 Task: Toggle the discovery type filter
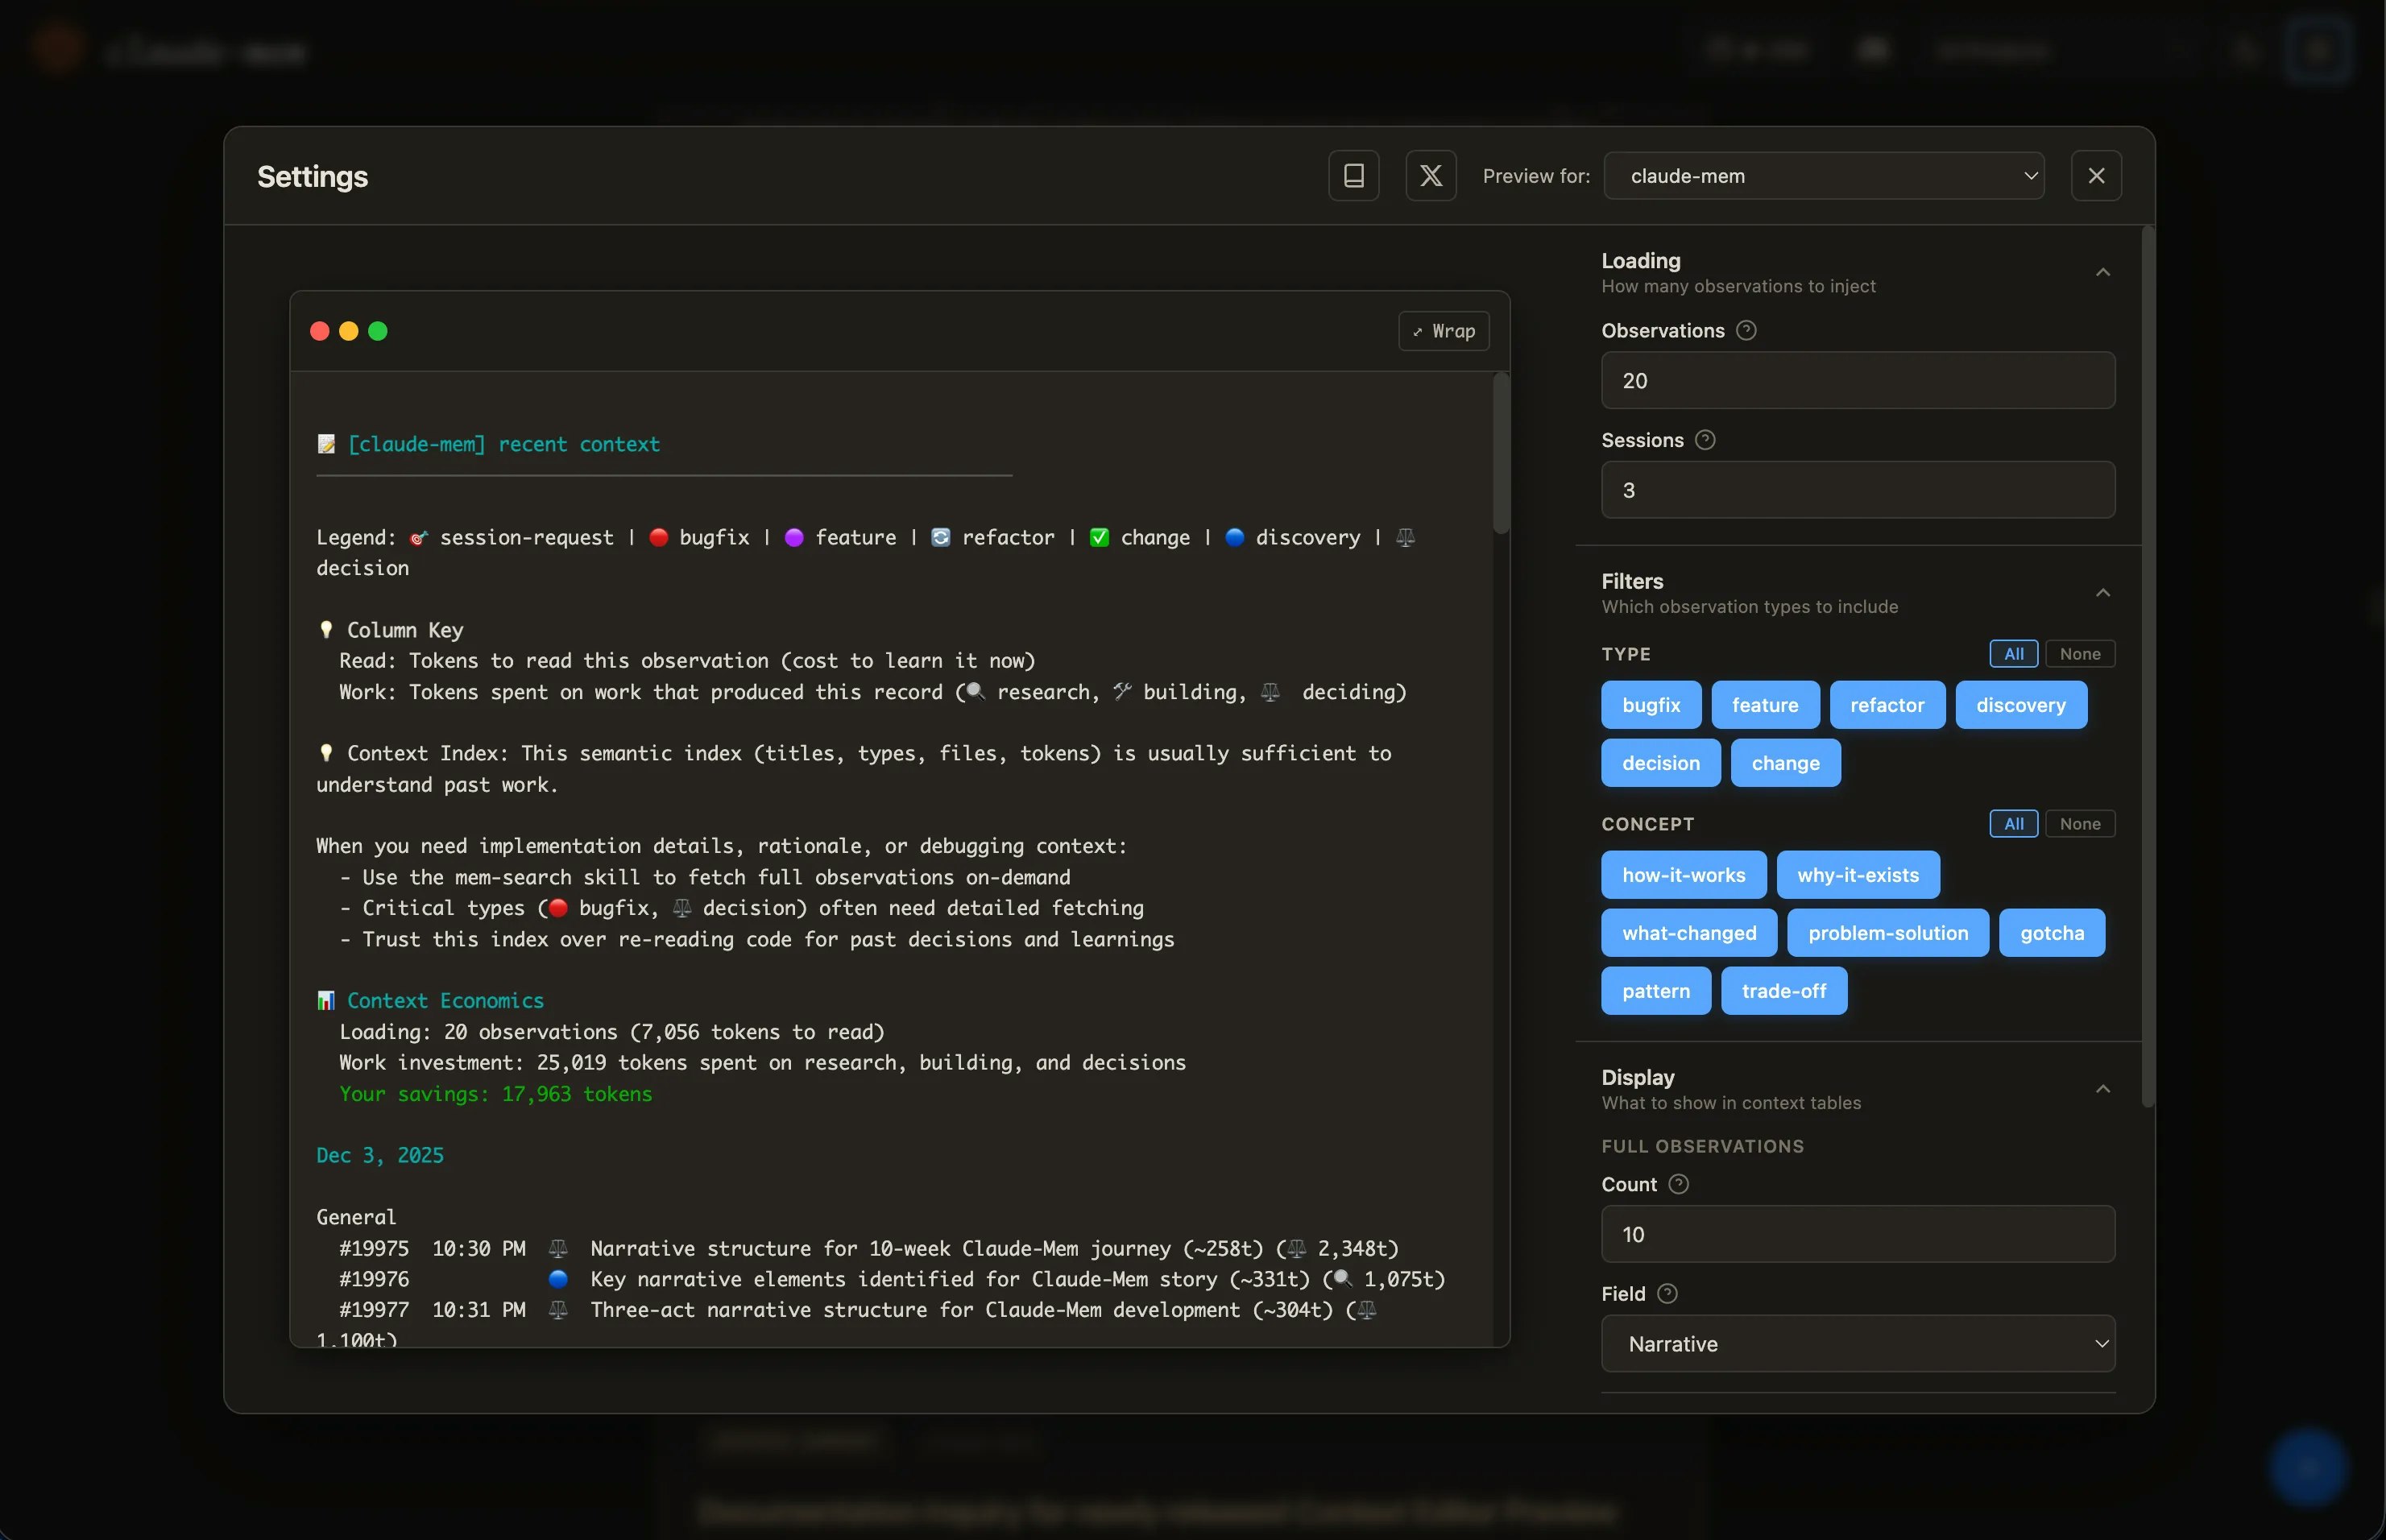[x=2020, y=705]
